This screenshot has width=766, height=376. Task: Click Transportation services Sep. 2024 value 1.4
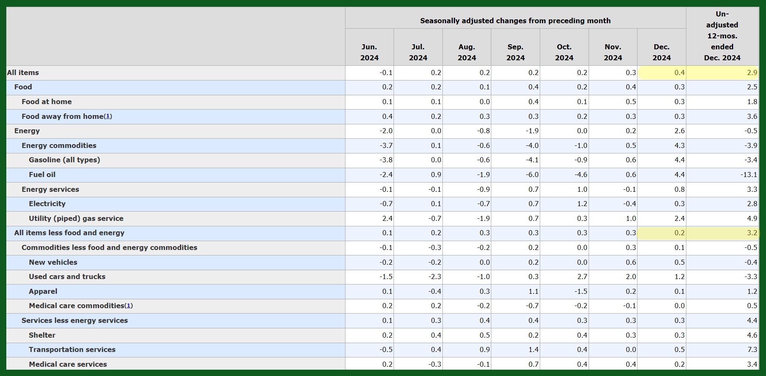(533, 349)
